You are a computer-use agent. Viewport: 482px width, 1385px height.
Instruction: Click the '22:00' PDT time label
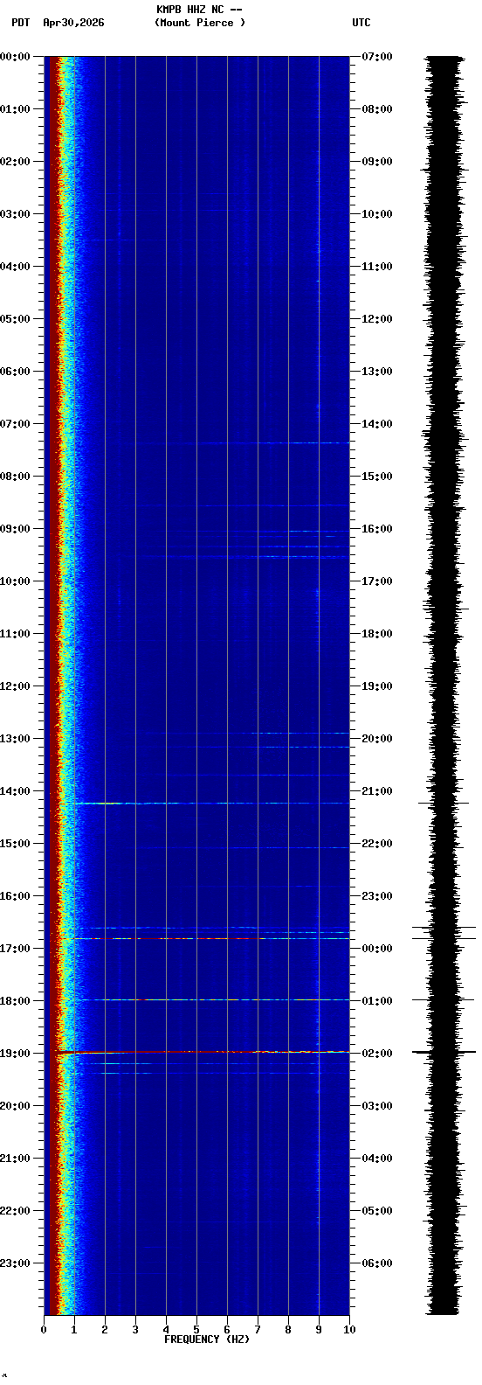[15, 1211]
